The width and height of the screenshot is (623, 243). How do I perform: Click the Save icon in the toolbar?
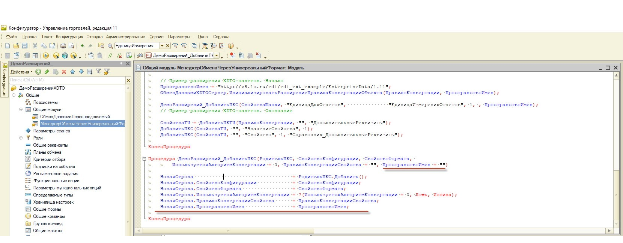coord(25,46)
